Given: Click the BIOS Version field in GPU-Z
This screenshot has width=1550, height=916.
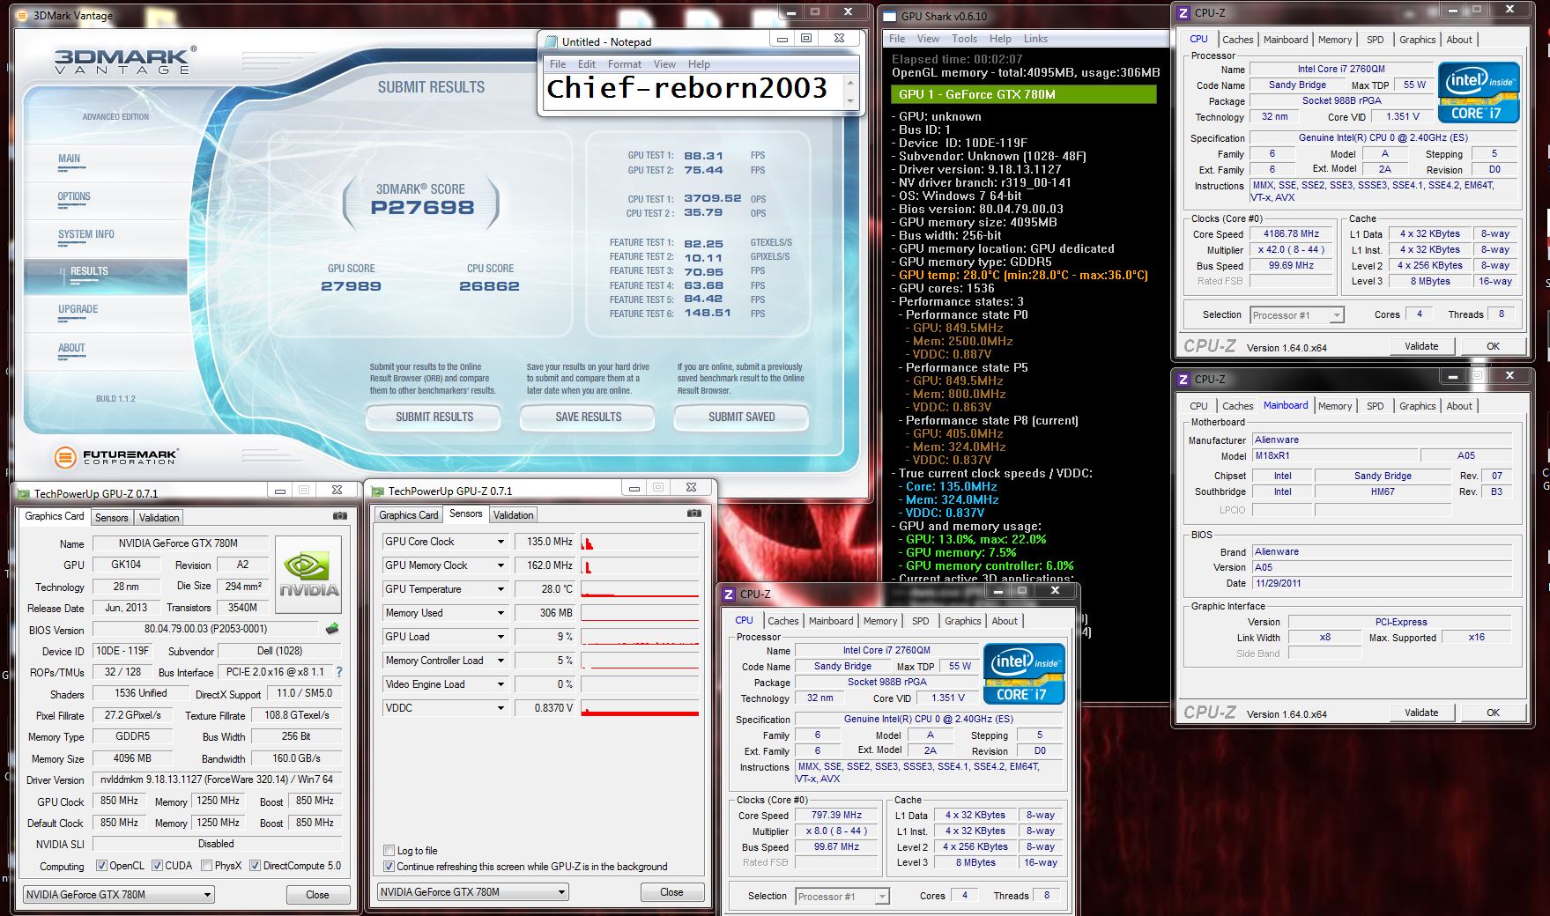Looking at the screenshot, I should pos(205,629).
